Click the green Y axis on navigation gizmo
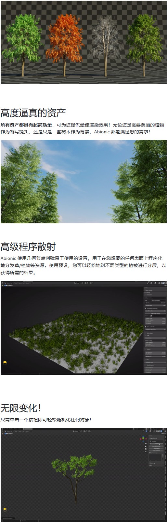This screenshot has width=167, height=523. tap(143, 438)
